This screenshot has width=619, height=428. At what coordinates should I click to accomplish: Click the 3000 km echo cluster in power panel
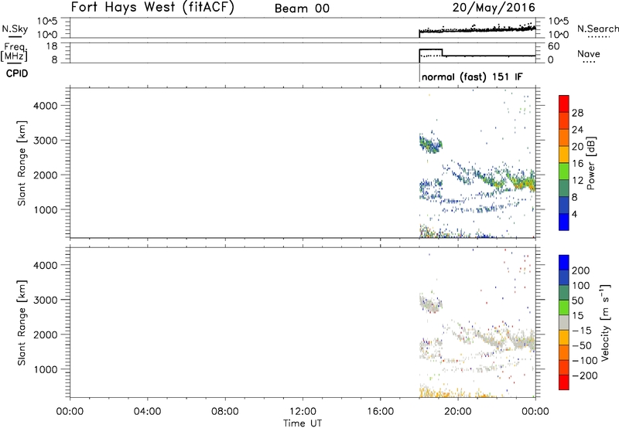click(430, 144)
